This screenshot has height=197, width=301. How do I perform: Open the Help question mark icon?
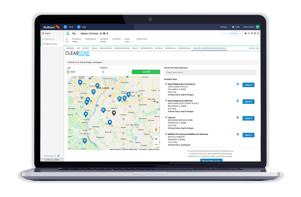tap(233, 27)
